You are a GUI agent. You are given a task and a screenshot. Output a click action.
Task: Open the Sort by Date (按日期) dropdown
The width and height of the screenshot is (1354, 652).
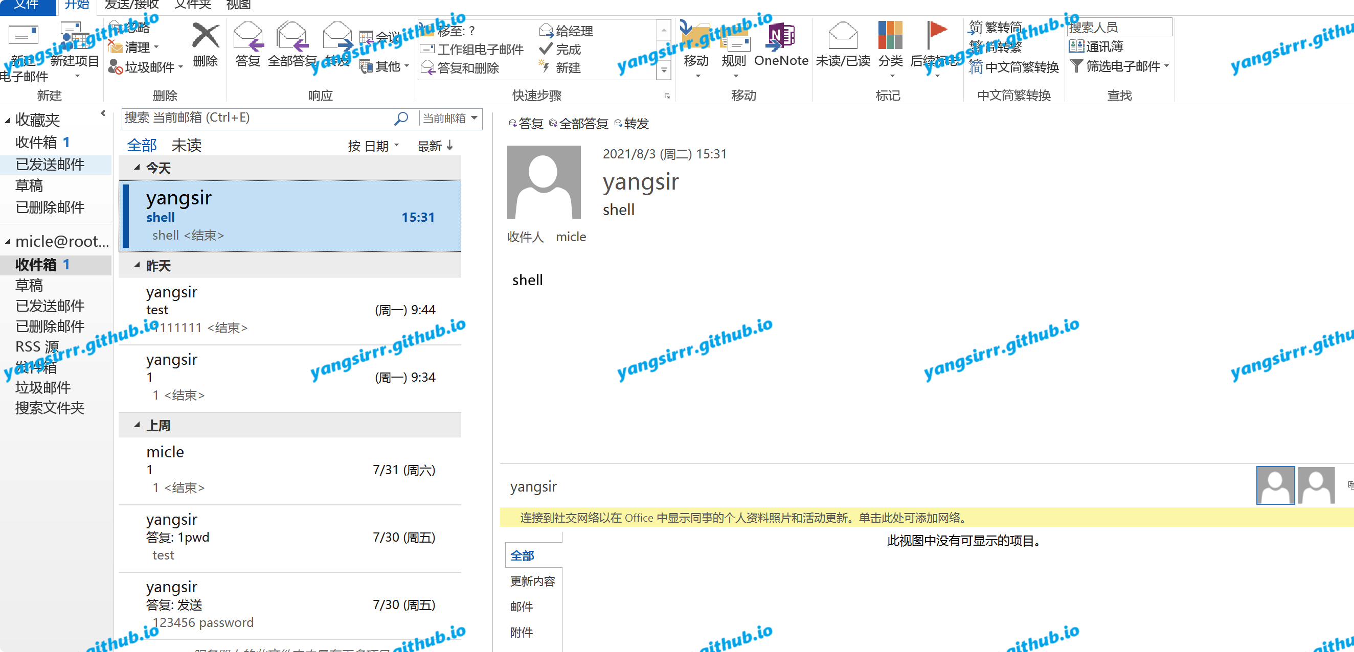point(373,146)
